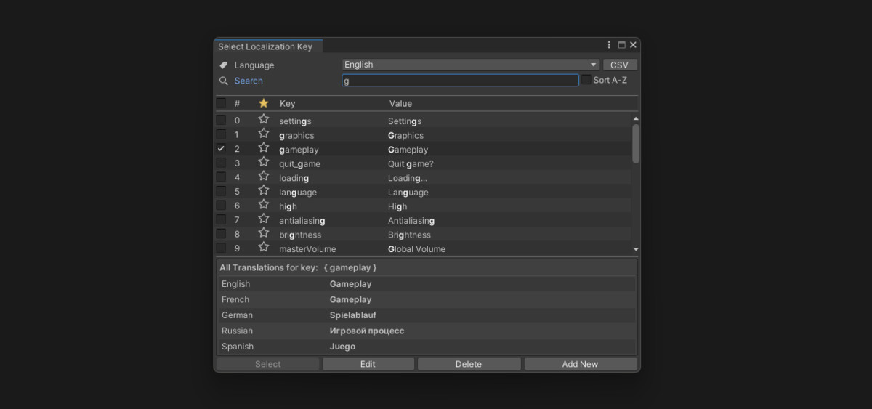Favorite the language key
The height and width of the screenshot is (409, 872).
(264, 191)
